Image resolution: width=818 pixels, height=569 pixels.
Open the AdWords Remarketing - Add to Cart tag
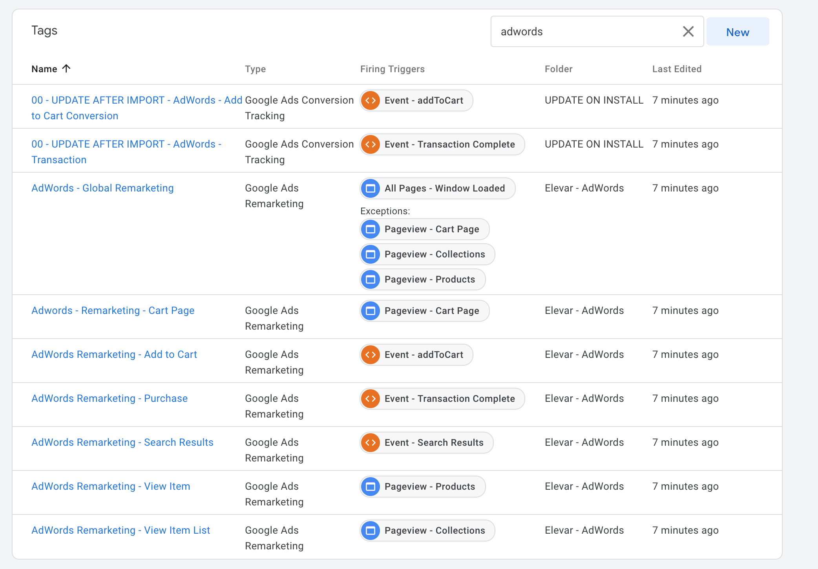click(x=114, y=354)
